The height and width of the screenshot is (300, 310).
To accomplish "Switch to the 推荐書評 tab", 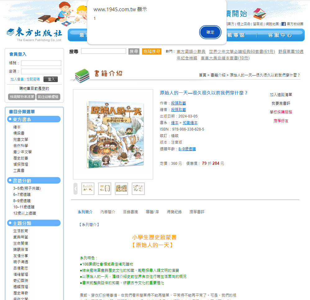I will [x=197, y=212].
